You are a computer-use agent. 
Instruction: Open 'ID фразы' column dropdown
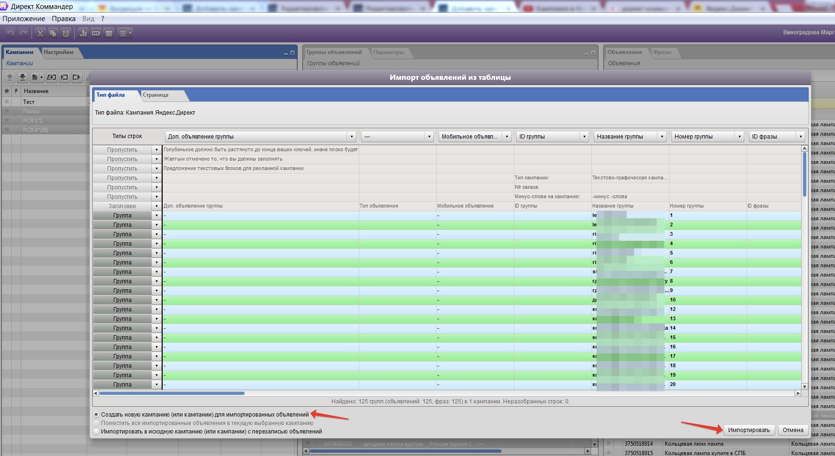801,137
